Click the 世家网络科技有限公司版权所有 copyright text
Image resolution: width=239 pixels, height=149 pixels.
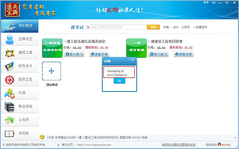click(24, 145)
